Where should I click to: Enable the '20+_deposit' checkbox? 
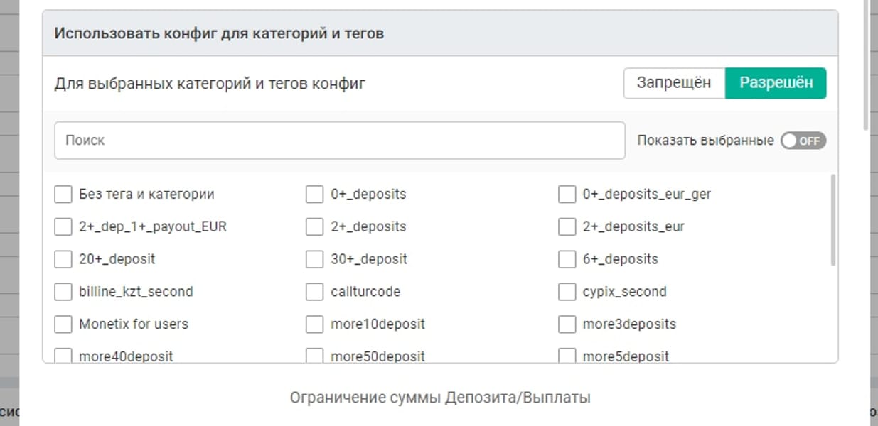63,258
